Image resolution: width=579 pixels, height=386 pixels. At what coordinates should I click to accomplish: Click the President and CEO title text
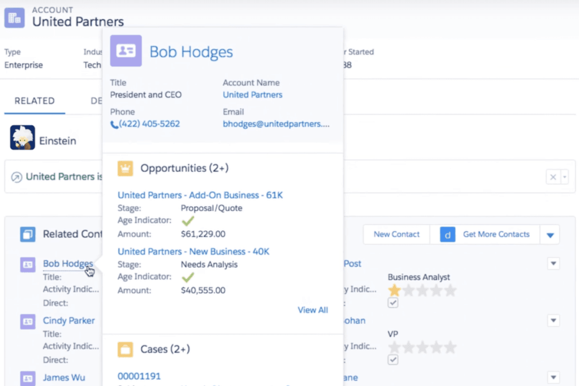pos(146,95)
